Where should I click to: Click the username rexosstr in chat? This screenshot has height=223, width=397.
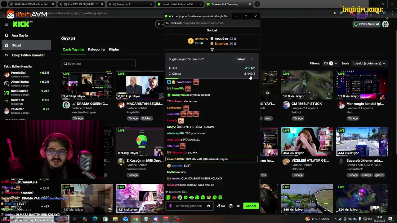173,185
